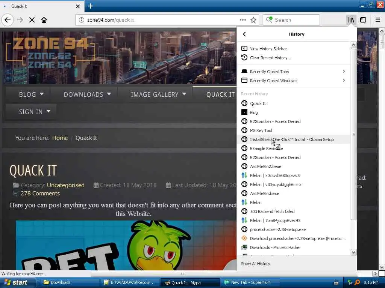385x288 pixels.
Task: Click the Recently Closed Windows icon
Action: (244, 80)
